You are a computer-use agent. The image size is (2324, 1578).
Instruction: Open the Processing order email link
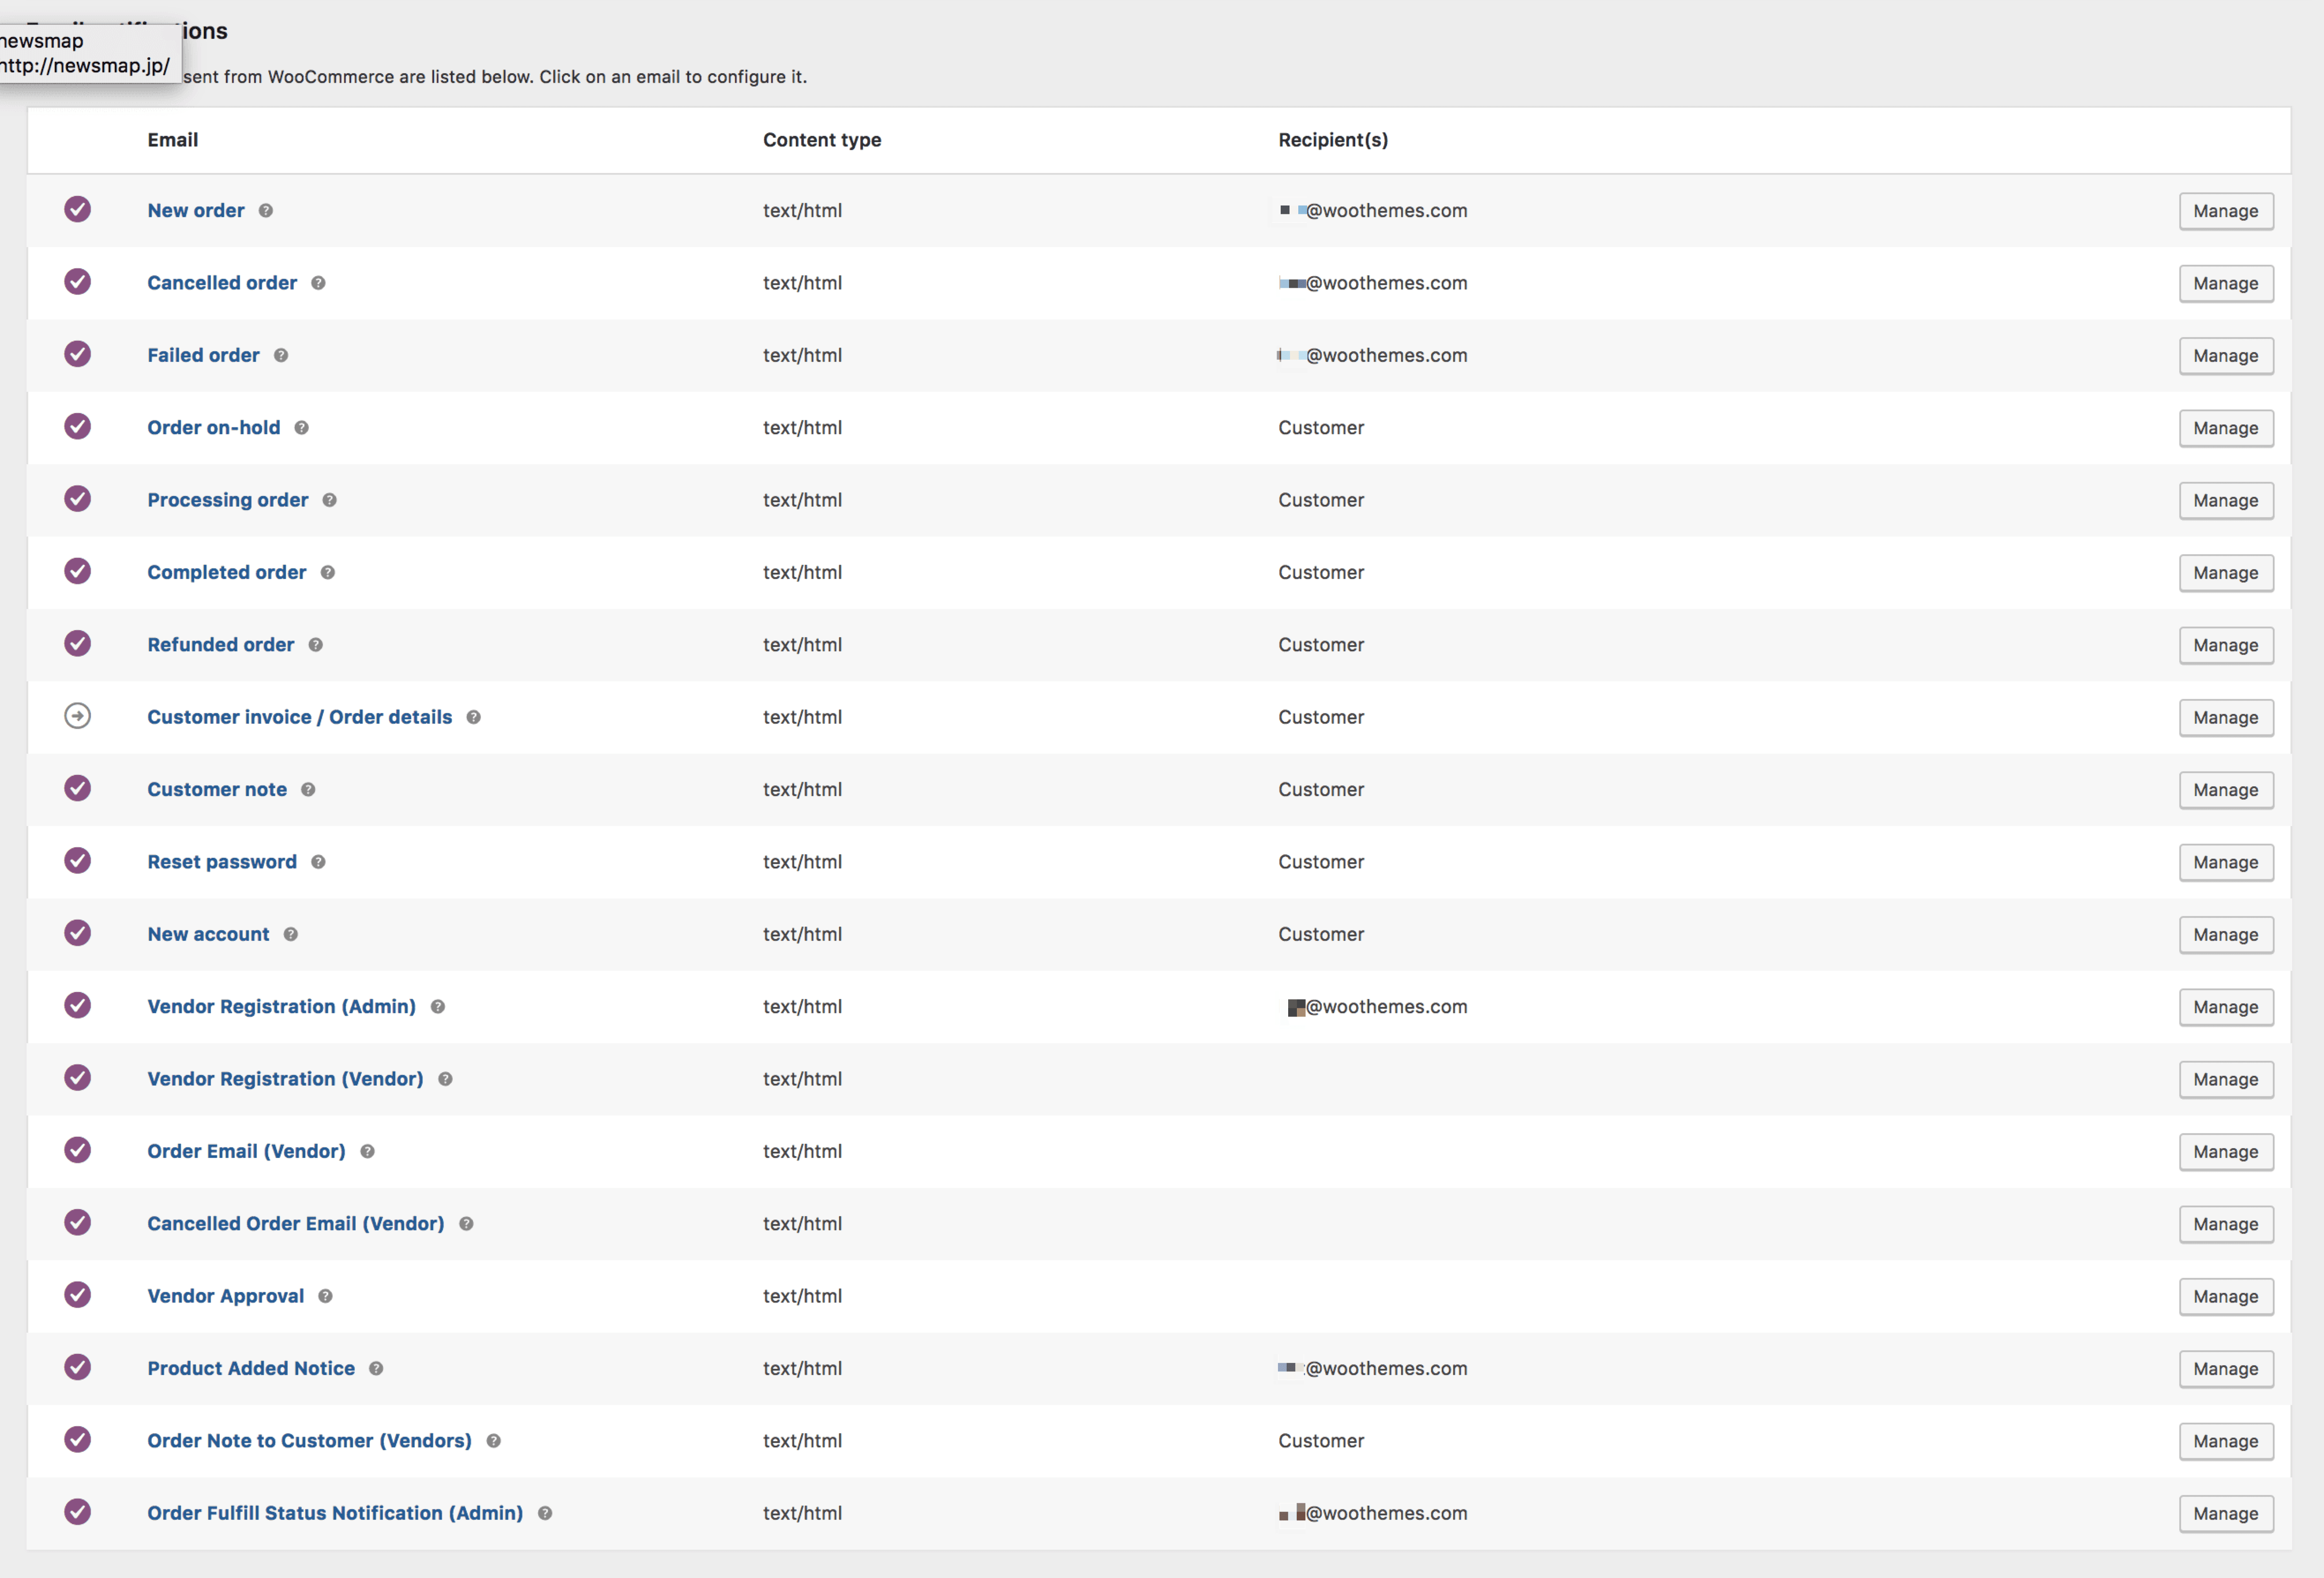click(228, 500)
